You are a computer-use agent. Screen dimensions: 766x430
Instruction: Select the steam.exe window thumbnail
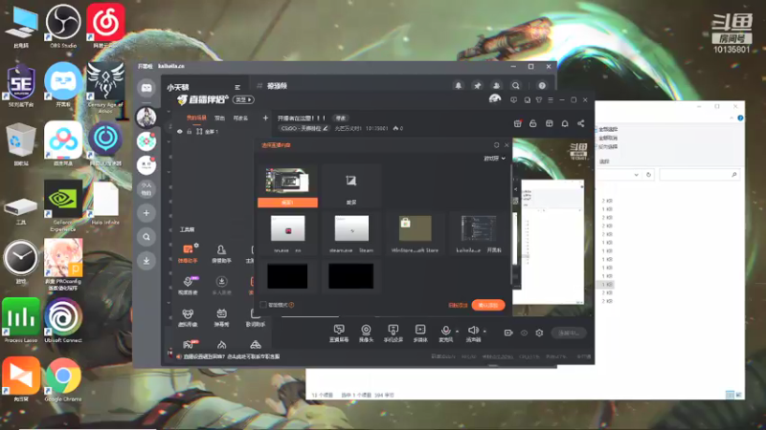point(350,233)
